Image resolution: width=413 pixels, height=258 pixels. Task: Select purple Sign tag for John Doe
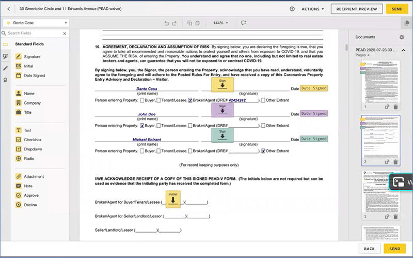223,110
